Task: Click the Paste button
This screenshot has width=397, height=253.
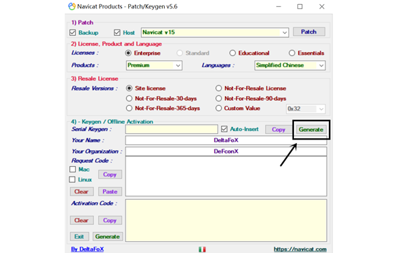Action: pos(110,192)
